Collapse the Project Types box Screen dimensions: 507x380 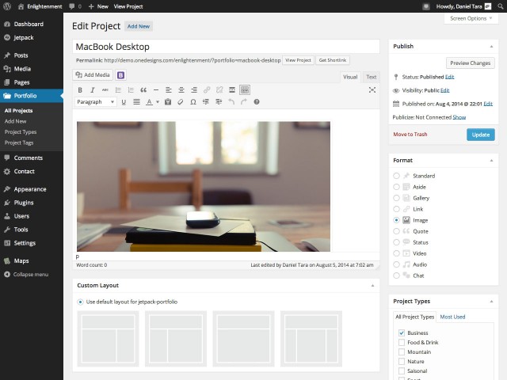(x=491, y=302)
